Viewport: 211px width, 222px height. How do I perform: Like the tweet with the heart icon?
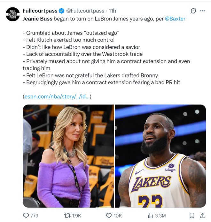[108, 215]
